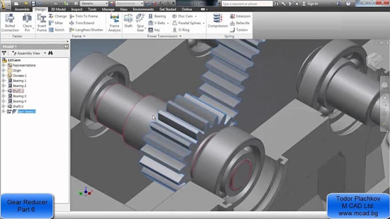The image size is (390, 219).
Task: Open Compression spring generator
Action: tap(218, 21)
